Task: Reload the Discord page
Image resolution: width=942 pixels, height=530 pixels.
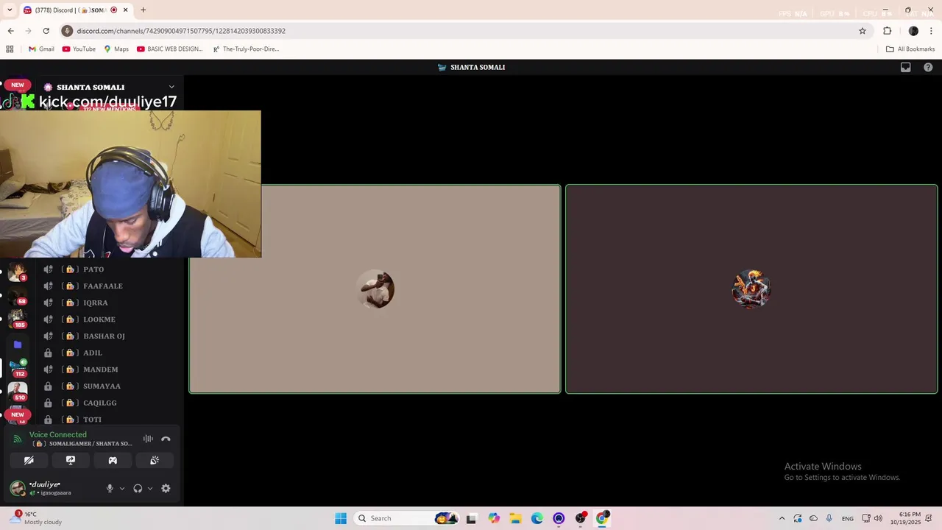Action: [x=46, y=31]
